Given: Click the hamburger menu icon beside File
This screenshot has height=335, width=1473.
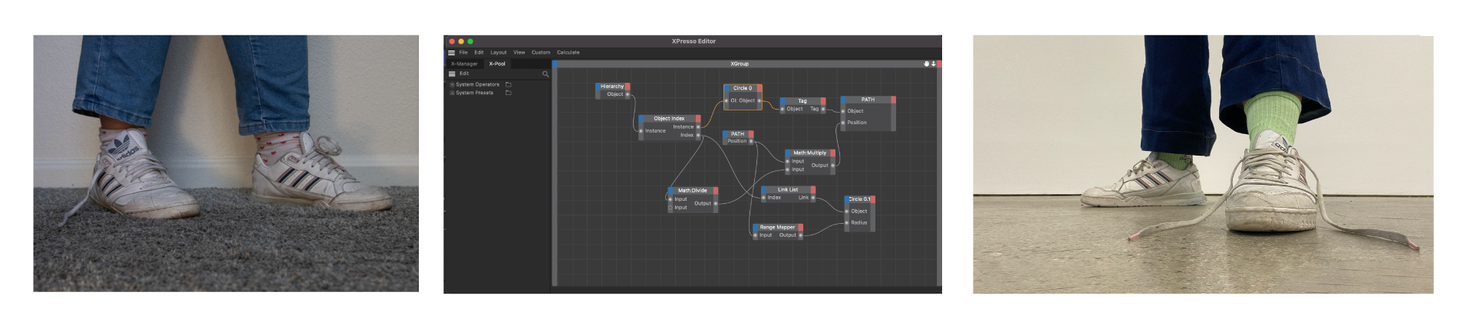Looking at the screenshot, I should tap(451, 53).
